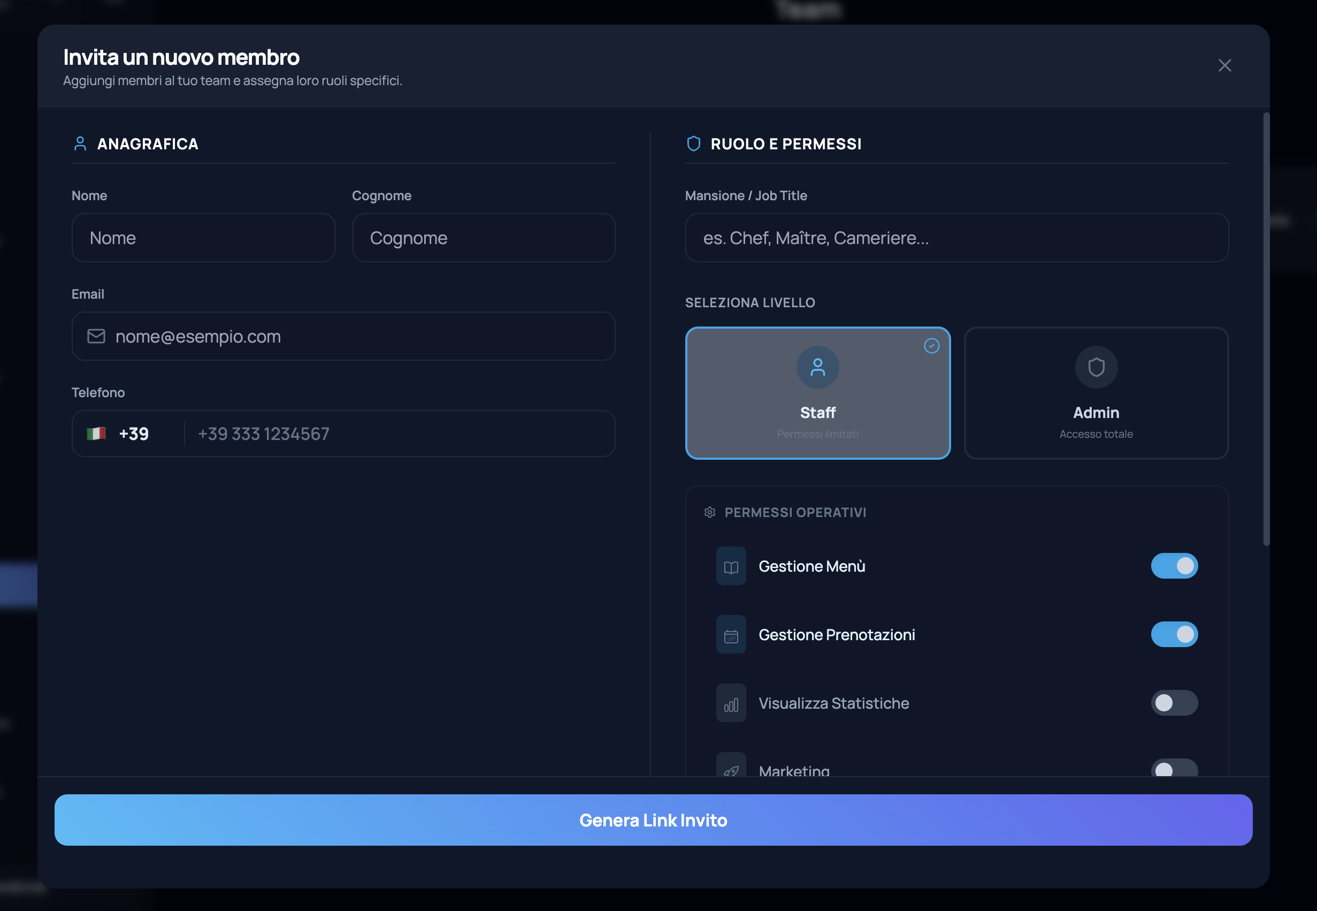Viewport: 1317px width, 911px height.
Task: Focus the Nome input field
Action: [x=203, y=238]
